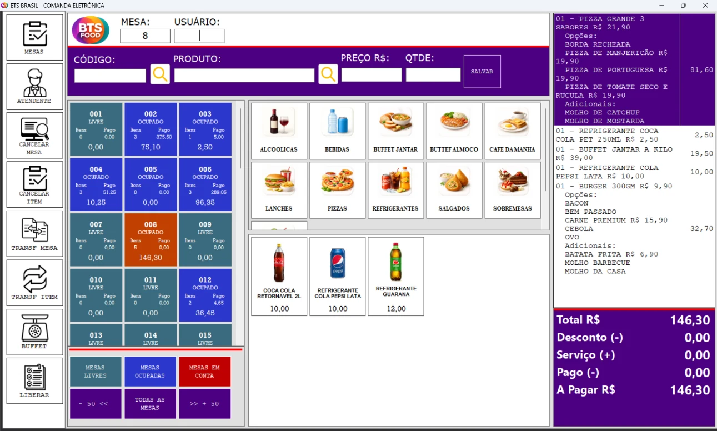The width and height of the screenshot is (717, 431).
Task: Click magnifier search icon beside Código field
Action: (160, 74)
